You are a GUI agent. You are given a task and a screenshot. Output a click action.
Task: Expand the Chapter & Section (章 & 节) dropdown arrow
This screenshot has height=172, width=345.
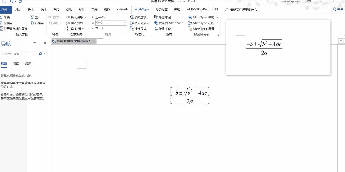click(83, 29)
